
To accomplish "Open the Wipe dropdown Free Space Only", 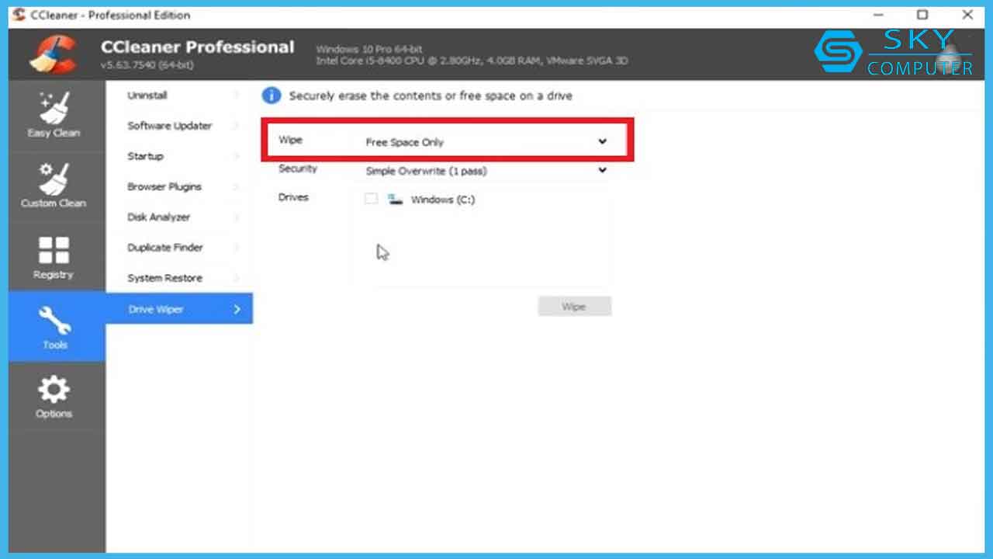I will (486, 142).
